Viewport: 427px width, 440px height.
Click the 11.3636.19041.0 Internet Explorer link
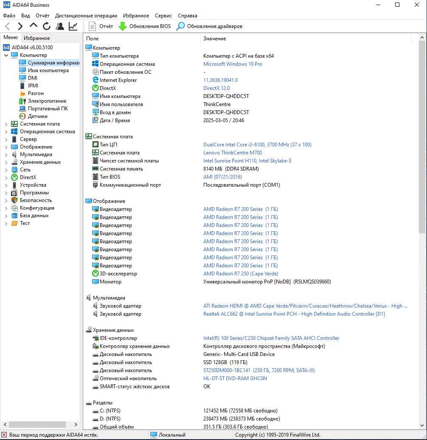pos(220,80)
